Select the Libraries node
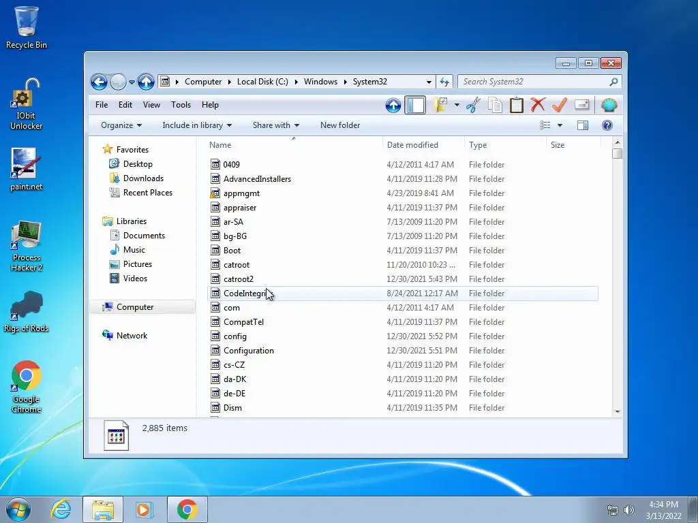Image resolution: width=698 pixels, height=523 pixels. pos(131,221)
